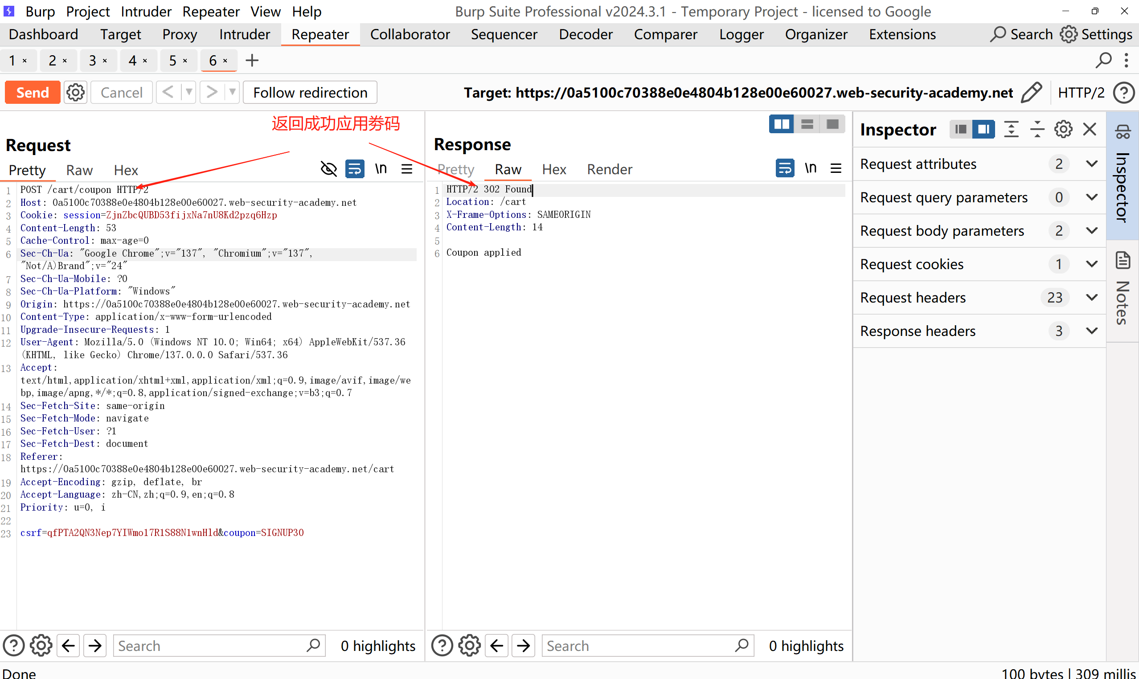Close the Inspector panel with X
1139x679 pixels.
tap(1090, 130)
